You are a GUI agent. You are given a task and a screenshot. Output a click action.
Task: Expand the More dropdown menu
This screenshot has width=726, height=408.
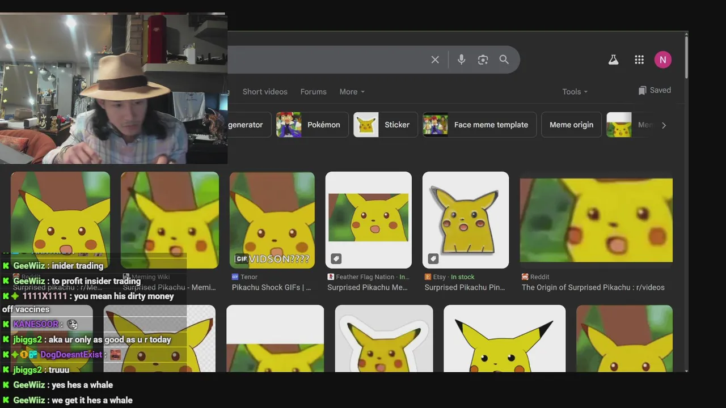point(352,91)
